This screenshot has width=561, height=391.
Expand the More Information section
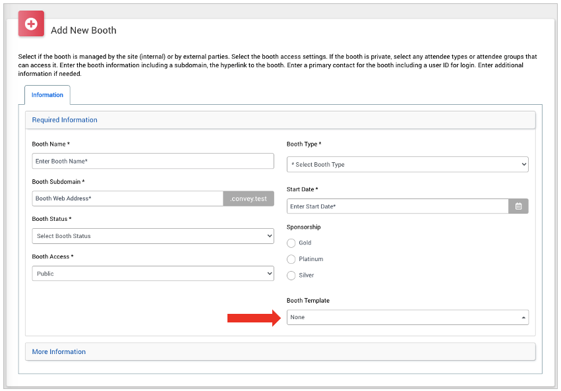tap(280, 351)
